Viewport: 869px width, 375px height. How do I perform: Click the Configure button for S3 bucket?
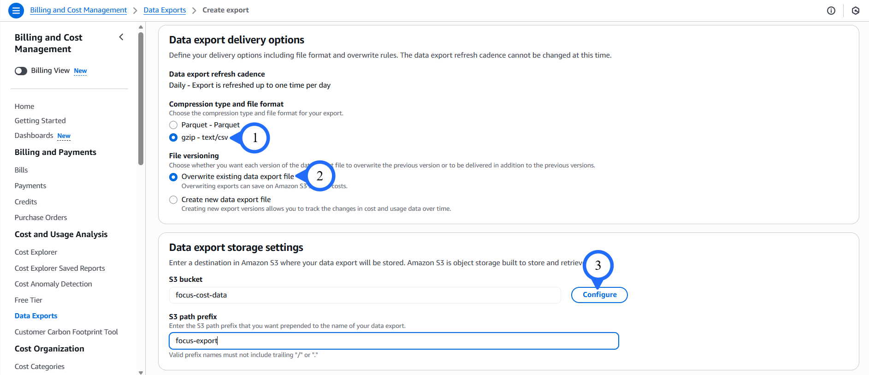tap(599, 295)
